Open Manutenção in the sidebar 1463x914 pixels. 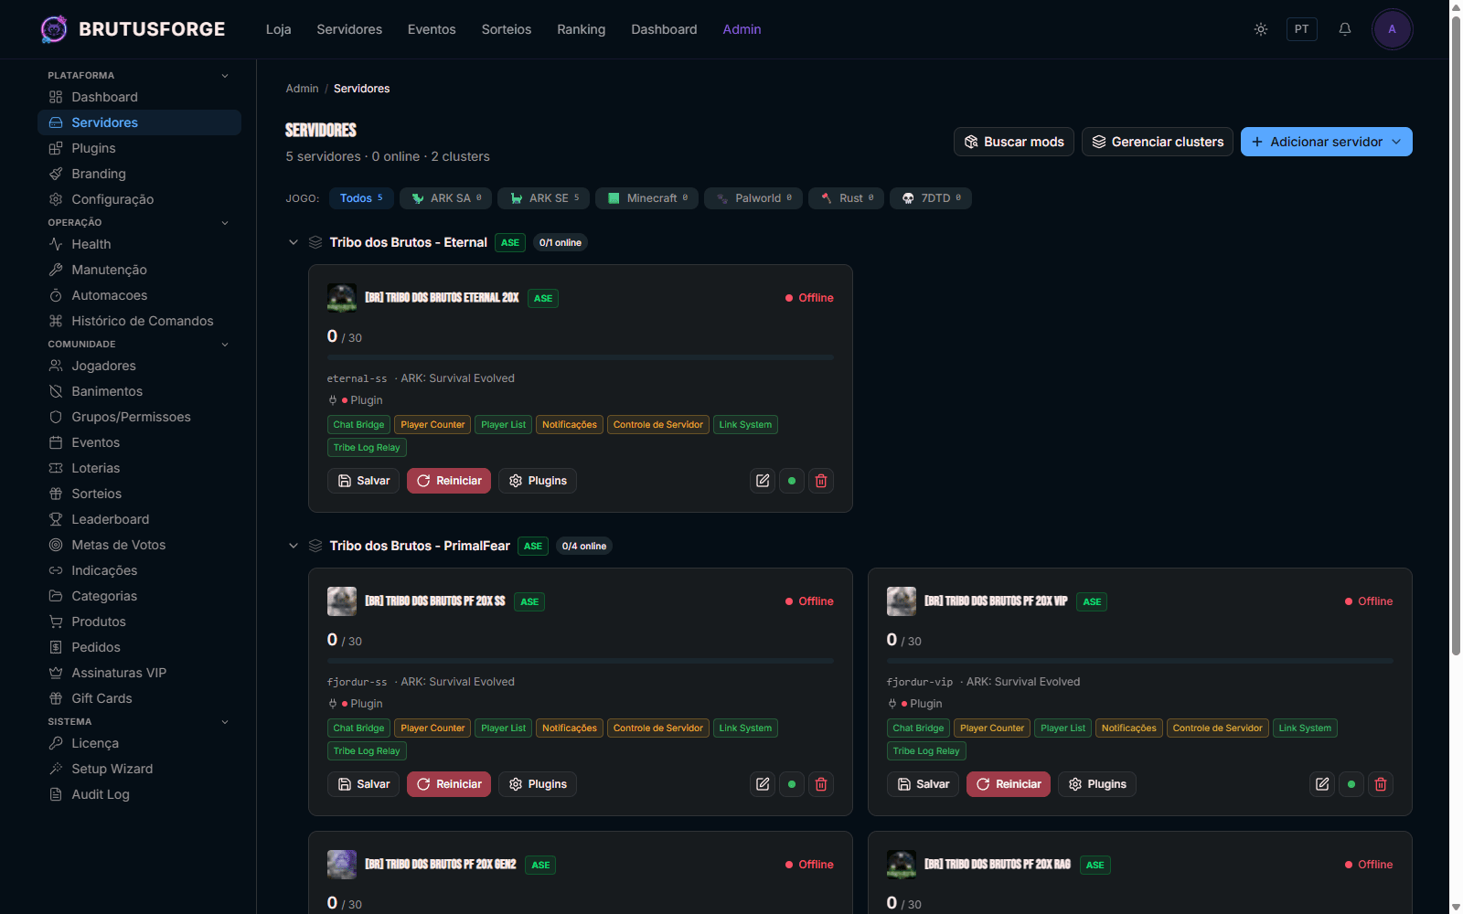pos(139,270)
